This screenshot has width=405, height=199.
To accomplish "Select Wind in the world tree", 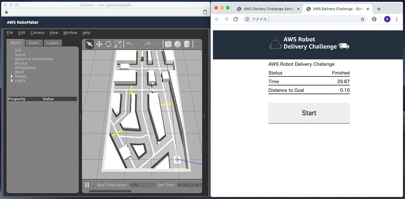I will 19,72.
